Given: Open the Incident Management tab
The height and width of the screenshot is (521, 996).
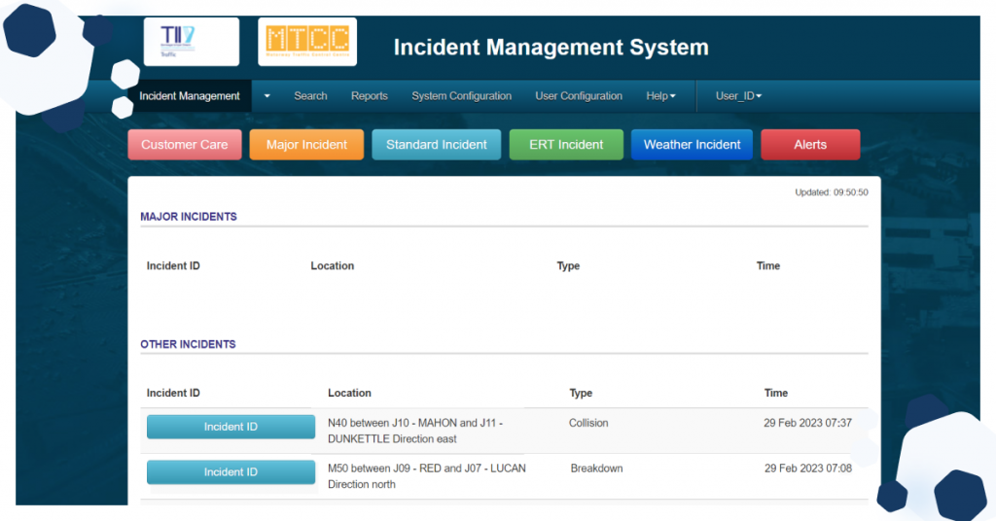Looking at the screenshot, I should tap(190, 96).
